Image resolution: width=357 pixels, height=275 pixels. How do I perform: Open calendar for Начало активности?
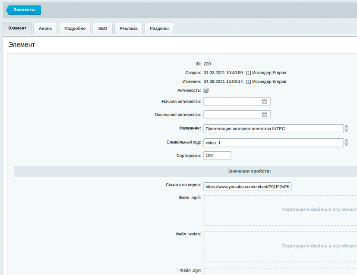tap(265, 102)
